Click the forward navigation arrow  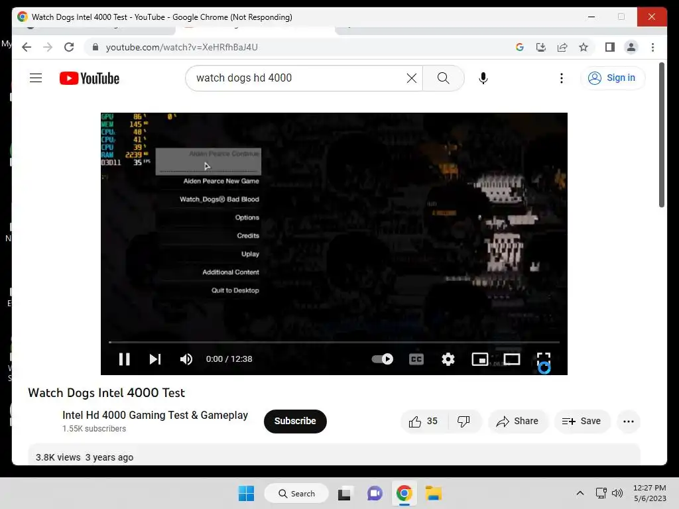[48, 47]
